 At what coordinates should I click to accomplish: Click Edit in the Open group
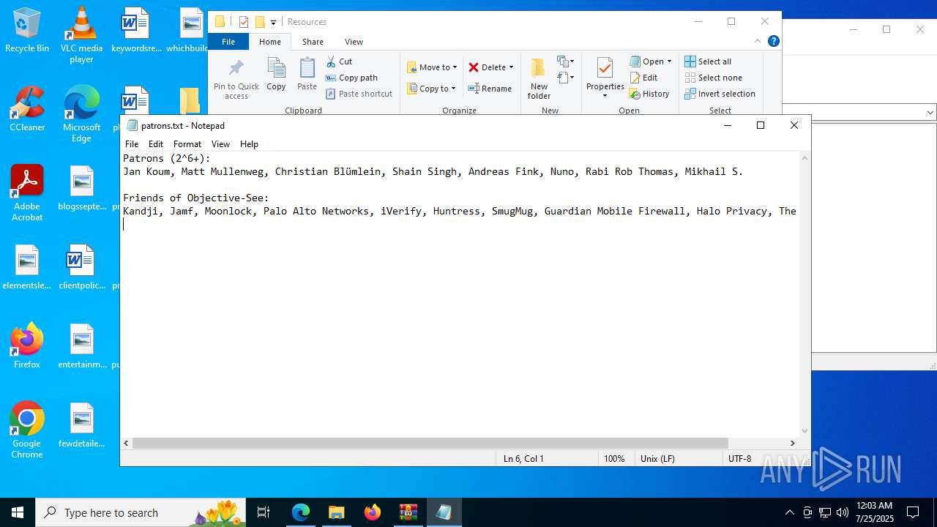pyautogui.click(x=643, y=78)
